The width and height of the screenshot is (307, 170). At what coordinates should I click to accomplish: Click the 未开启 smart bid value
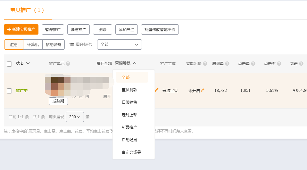point(194,91)
